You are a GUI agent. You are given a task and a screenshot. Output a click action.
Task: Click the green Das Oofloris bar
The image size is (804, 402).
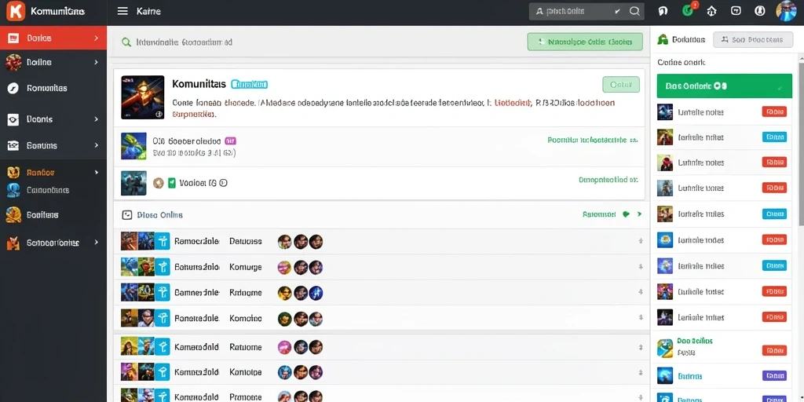click(724, 86)
